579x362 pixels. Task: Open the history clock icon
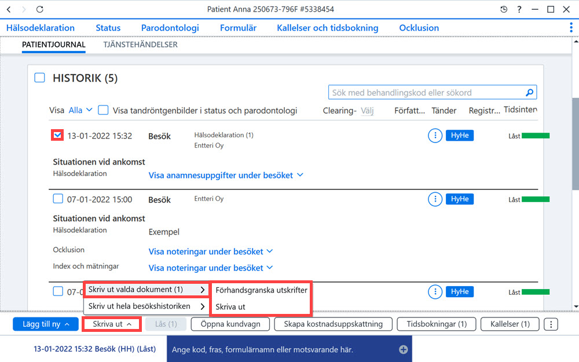(504, 9)
